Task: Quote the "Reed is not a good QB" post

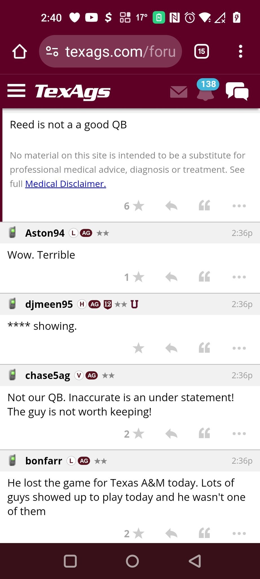Action: [x=204, y=206]
